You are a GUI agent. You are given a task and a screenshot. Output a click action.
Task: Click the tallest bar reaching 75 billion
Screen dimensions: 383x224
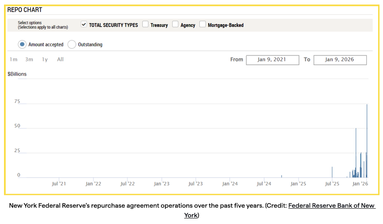pyautogui.click(x=367, y=142)
